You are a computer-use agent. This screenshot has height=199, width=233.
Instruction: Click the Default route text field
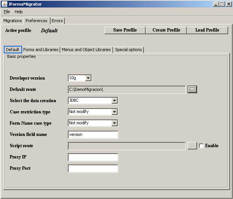pos(127,89)
